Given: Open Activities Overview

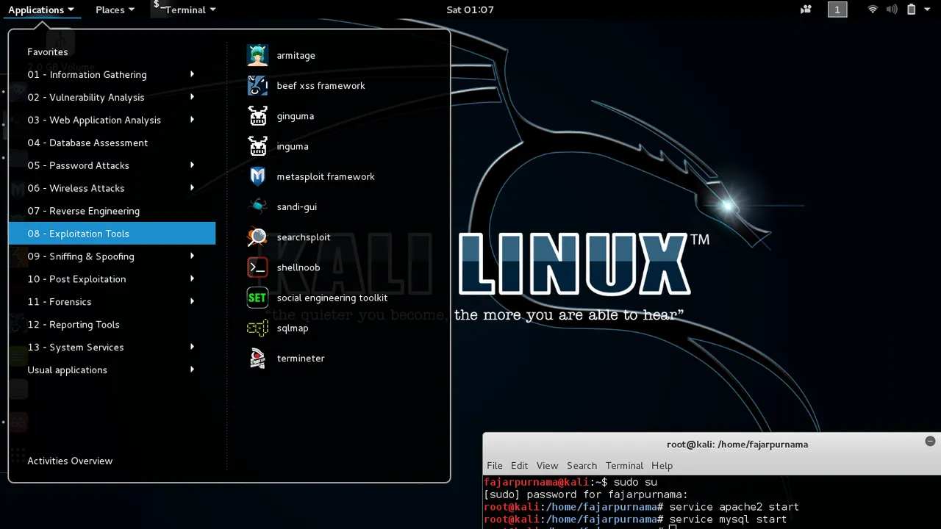Looking at the screenshot, I should (70, 461).
